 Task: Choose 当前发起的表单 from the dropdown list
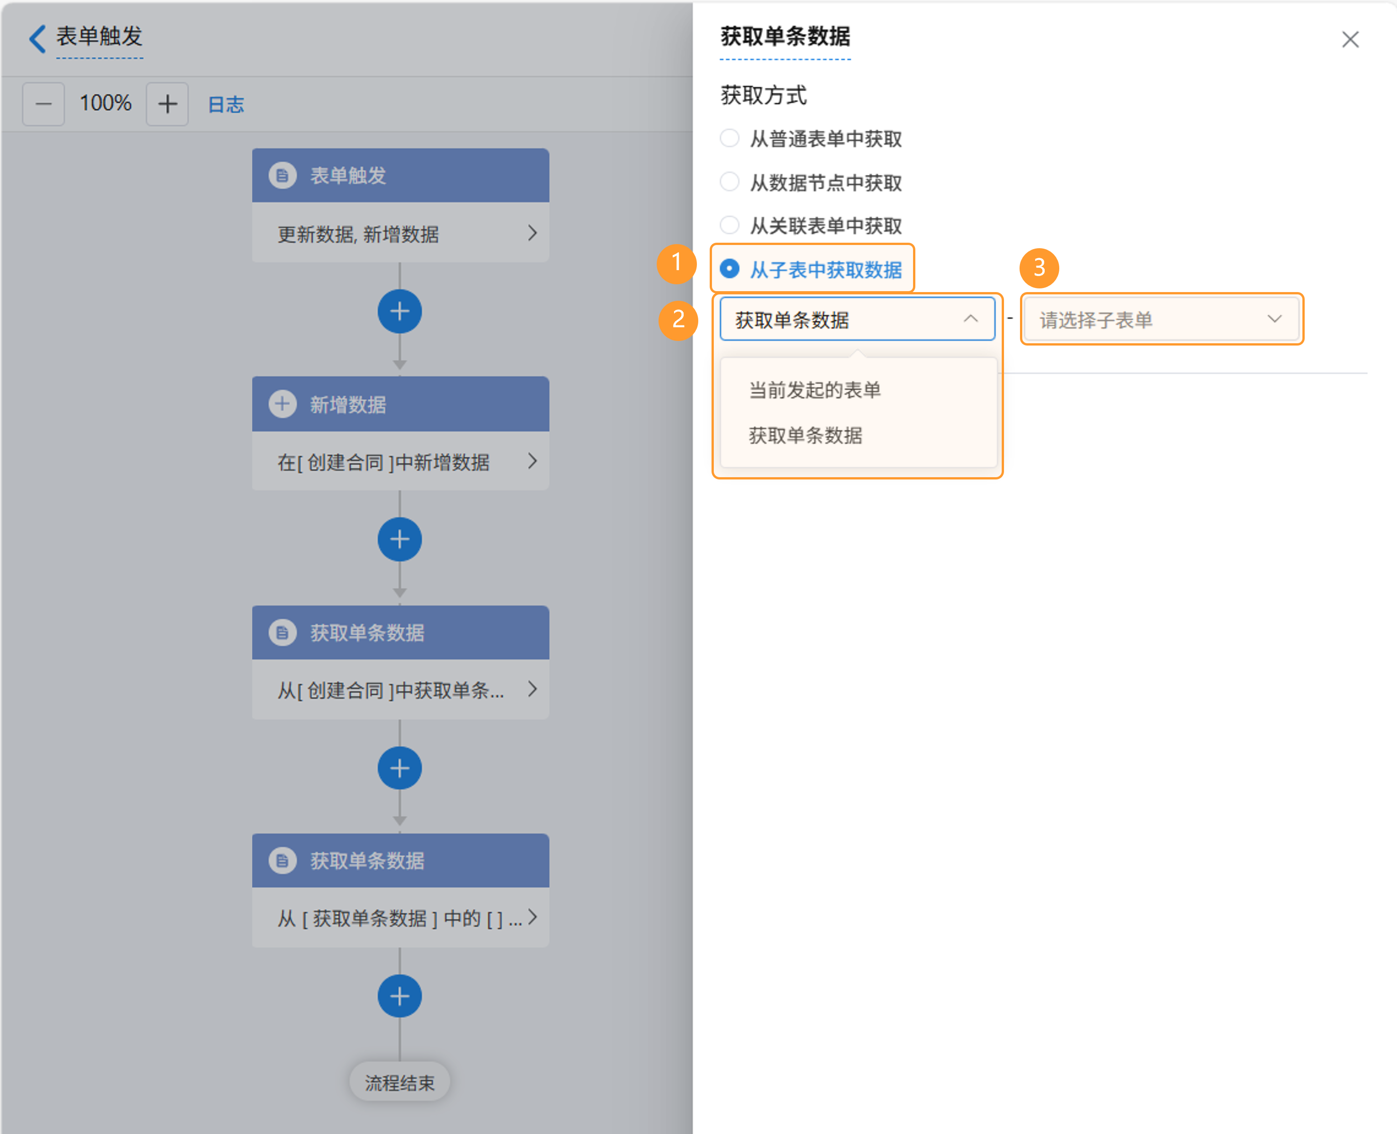coord(814,390)
